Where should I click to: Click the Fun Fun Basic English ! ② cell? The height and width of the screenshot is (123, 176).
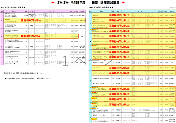[x=14, y=62]
